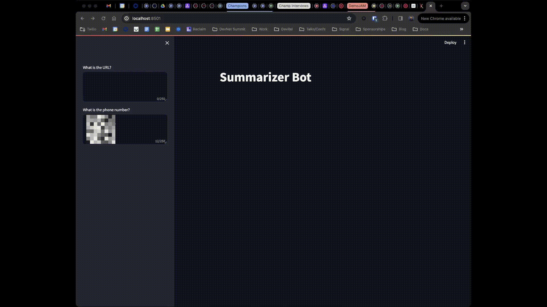Open the Chrome extensions puzzle icon
This screenshot has width=547, height=307.
(385, 18)
